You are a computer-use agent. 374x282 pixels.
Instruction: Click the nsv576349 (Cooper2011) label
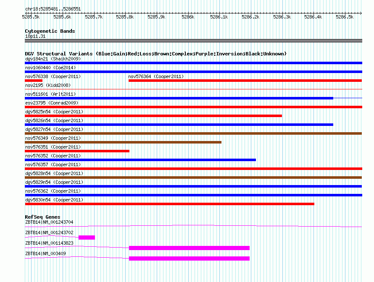pos(53,138)
